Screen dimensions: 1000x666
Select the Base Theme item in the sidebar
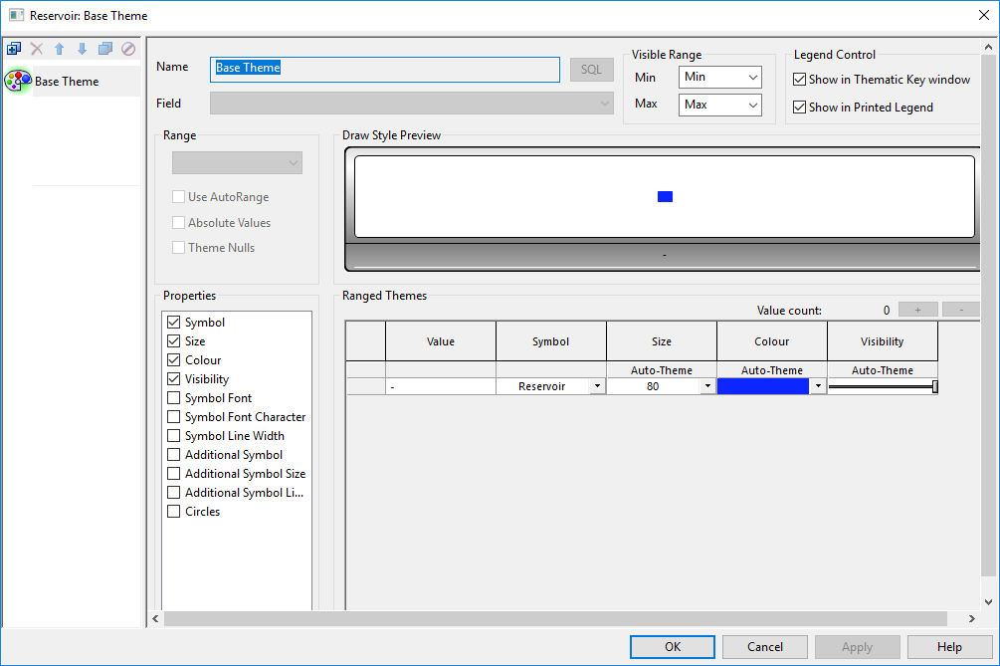(x=67, y=81)
